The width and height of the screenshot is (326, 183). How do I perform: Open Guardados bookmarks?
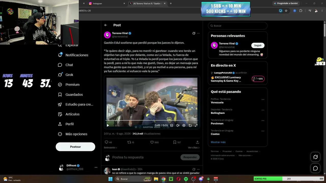point(70,95)
